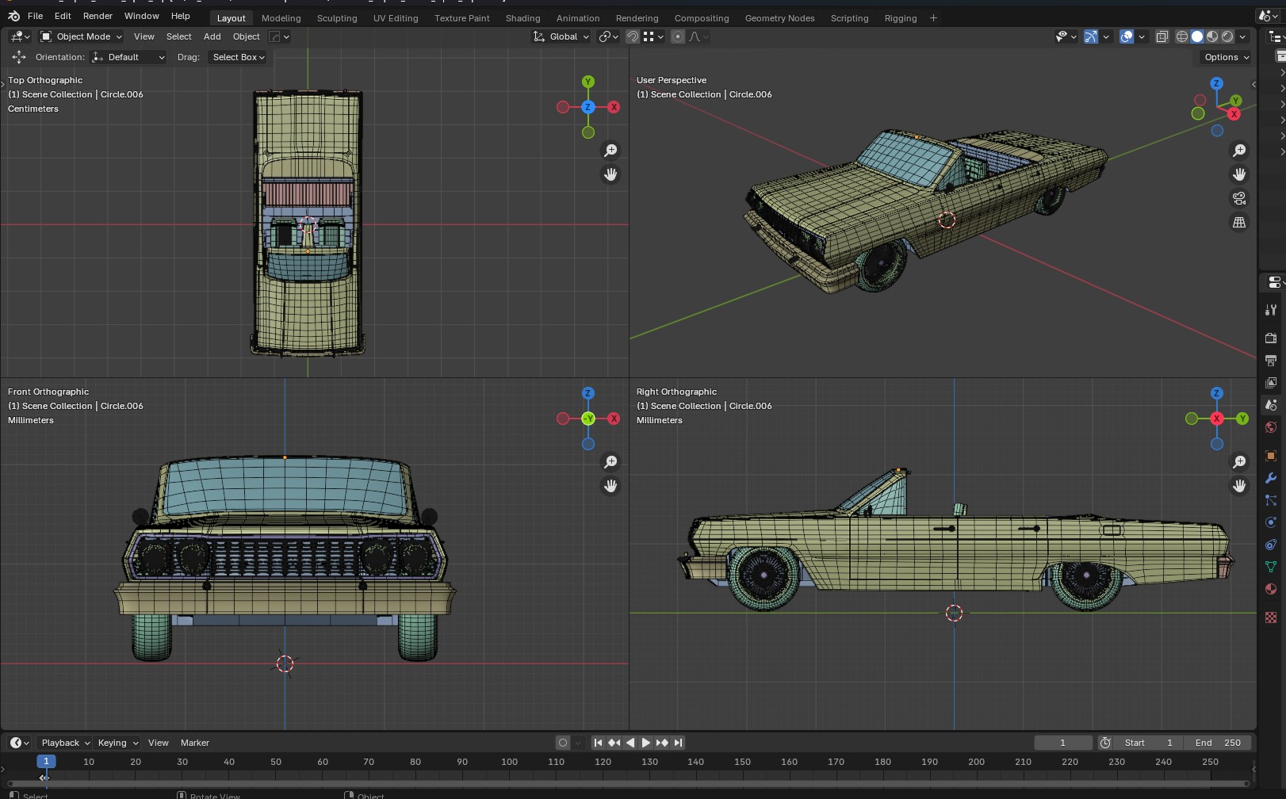Image resolution: width=1286 pixels, height=799 pixels.
Task: Open viewport shading options arrow
Action: 1242,36
